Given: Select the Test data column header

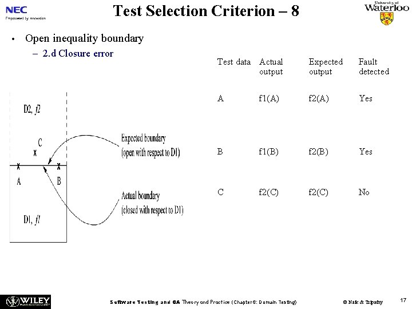Looking at the screenshot, I should [233, 62].
